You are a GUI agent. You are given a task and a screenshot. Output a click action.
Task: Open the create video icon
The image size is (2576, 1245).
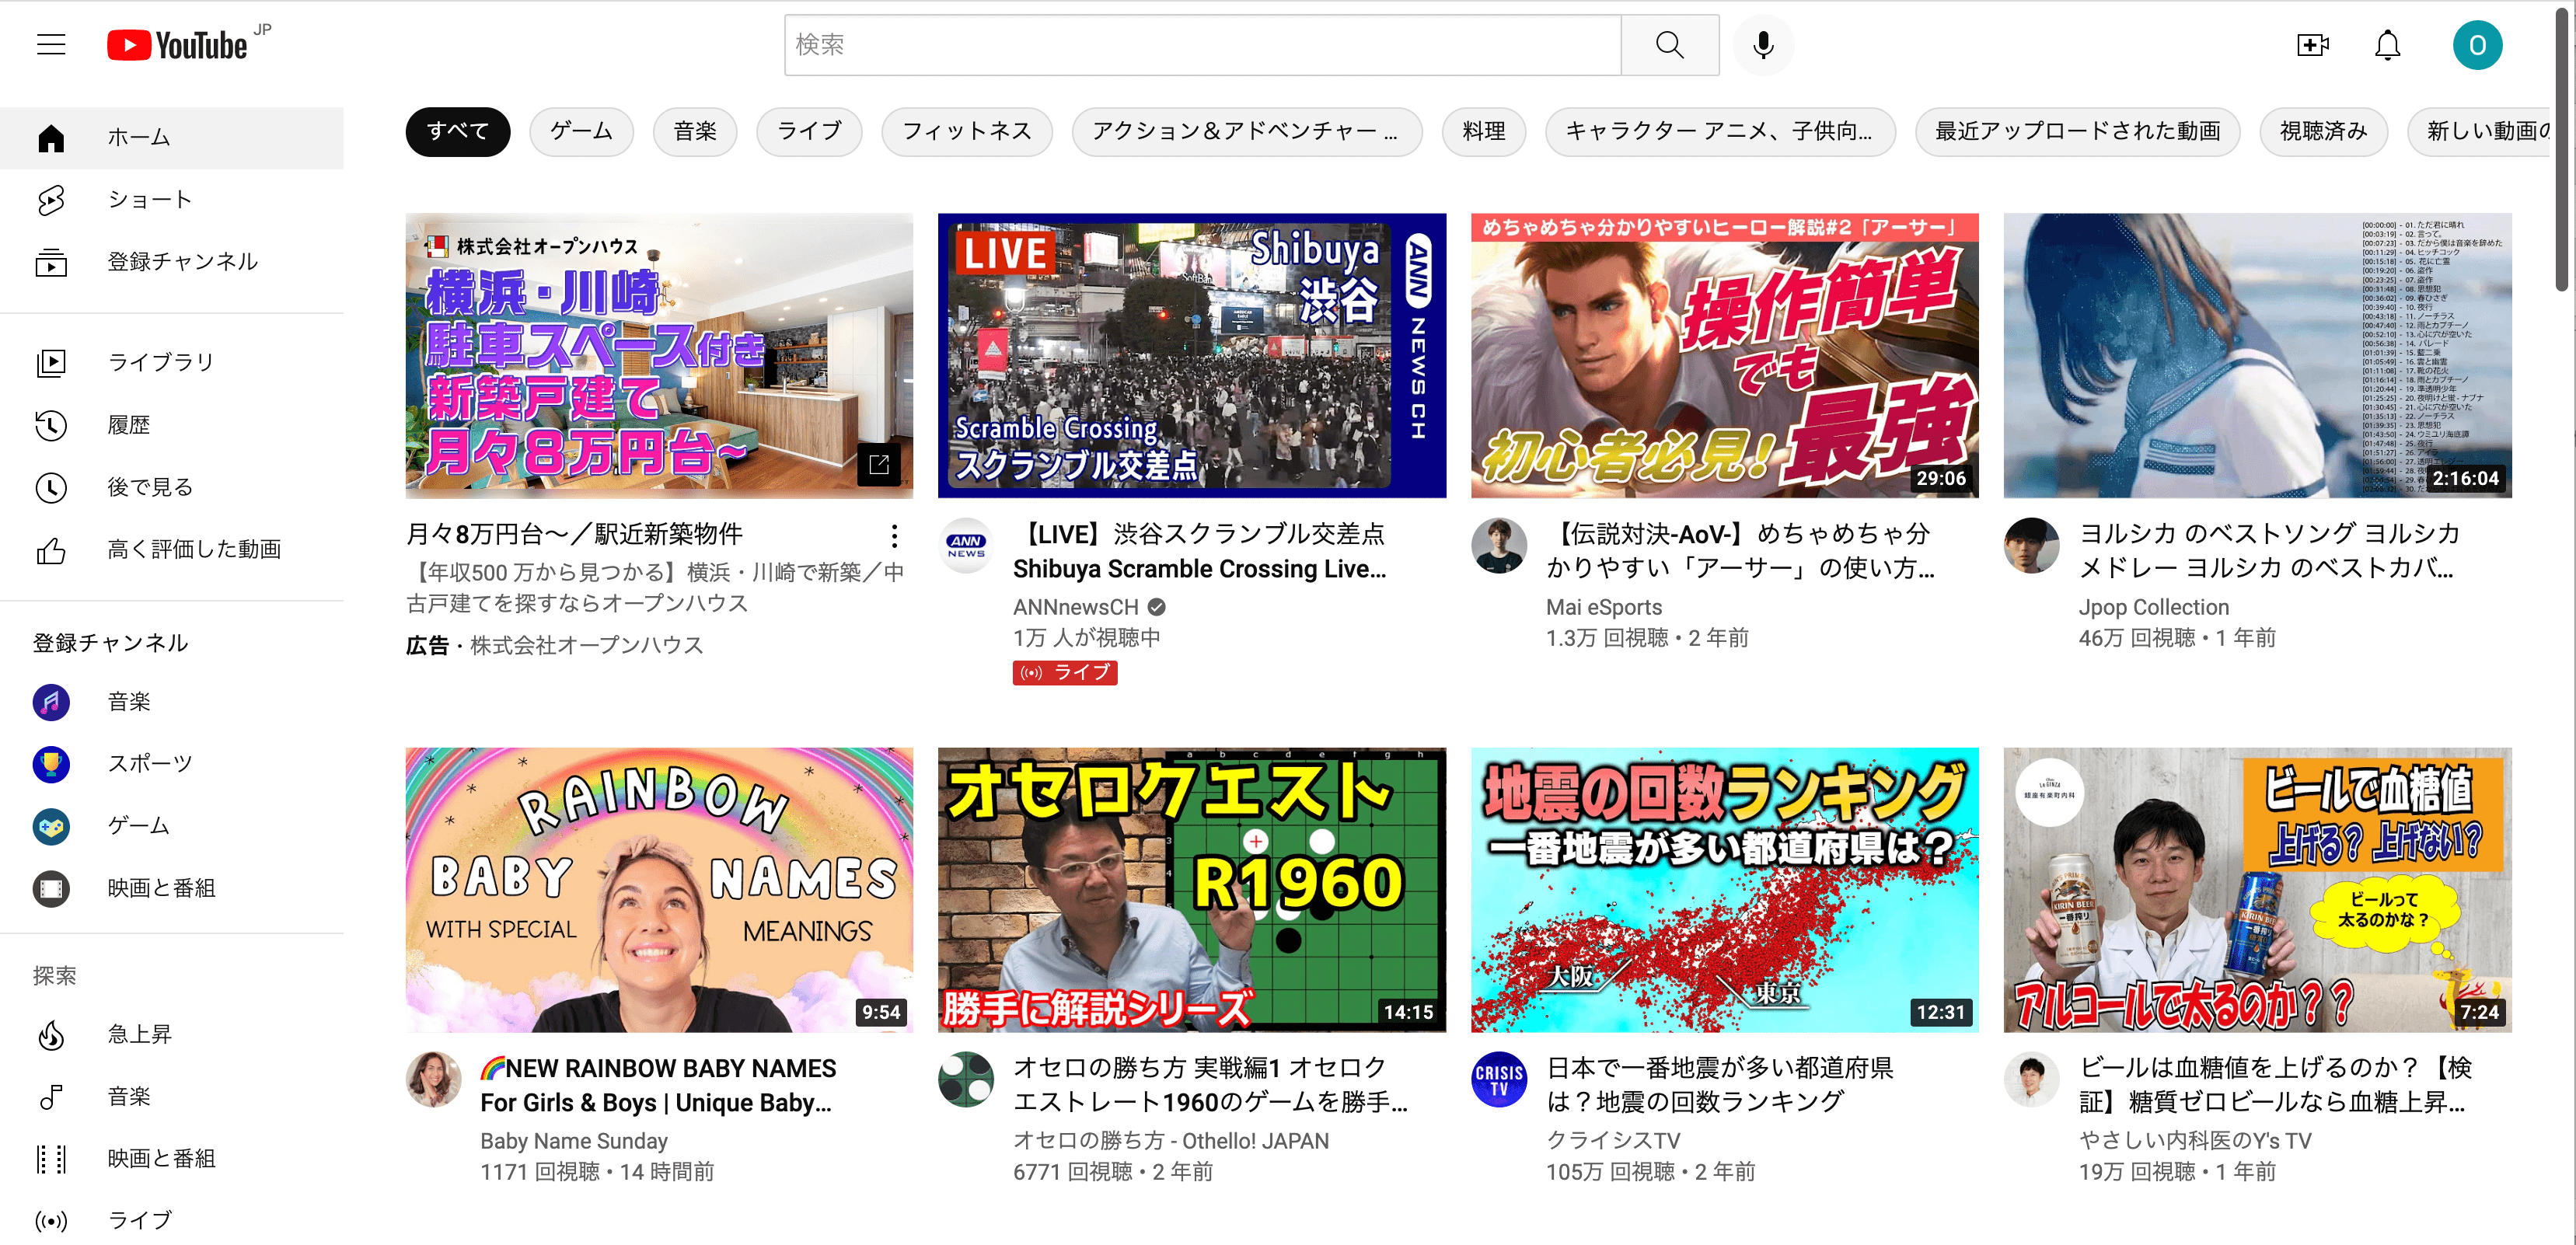[x=2312, y=45]
